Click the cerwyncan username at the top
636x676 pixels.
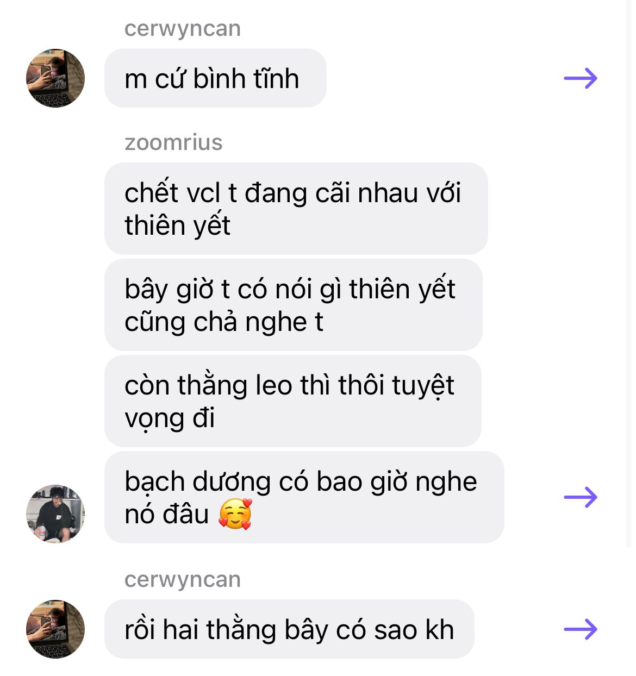click(x=183, y=29)
